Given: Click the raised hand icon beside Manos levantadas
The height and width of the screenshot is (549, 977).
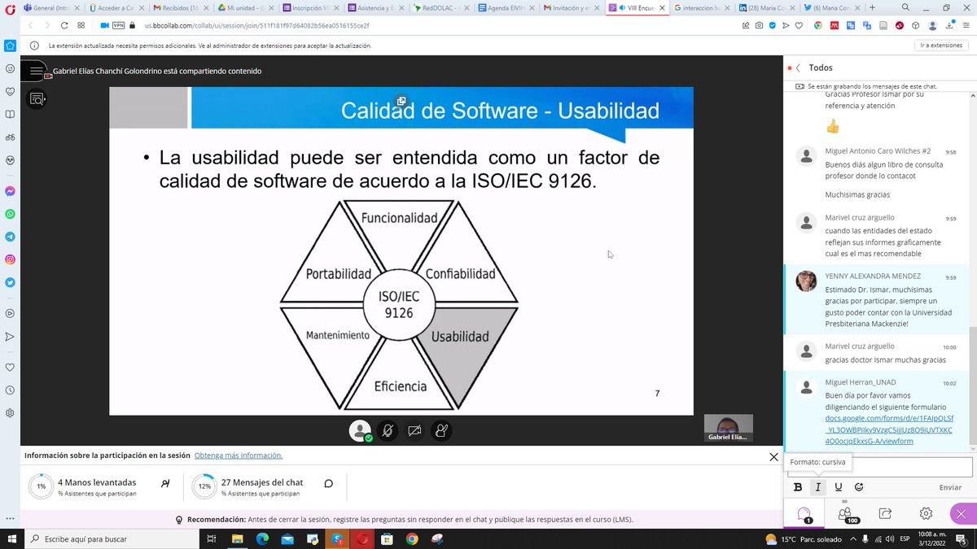Looking at the screenshot, I should pos(165,483).
